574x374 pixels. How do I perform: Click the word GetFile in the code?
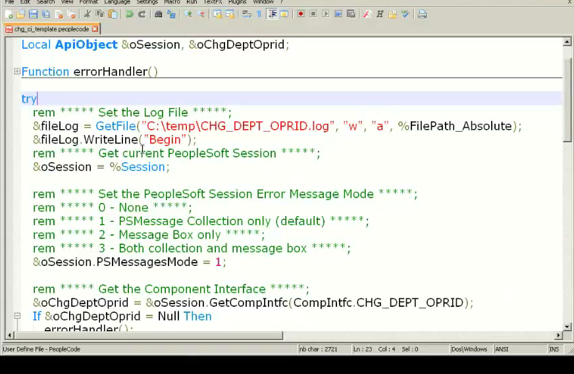click(116, 126)
